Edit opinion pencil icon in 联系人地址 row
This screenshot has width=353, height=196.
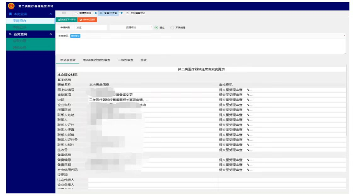pos(248,115)
